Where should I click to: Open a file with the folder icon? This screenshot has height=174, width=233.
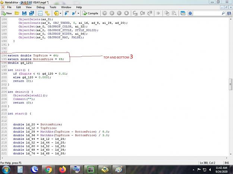tap(17, 13)
